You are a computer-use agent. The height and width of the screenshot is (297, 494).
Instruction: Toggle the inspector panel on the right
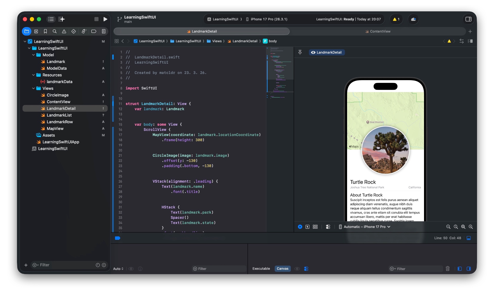pos(468,19)
